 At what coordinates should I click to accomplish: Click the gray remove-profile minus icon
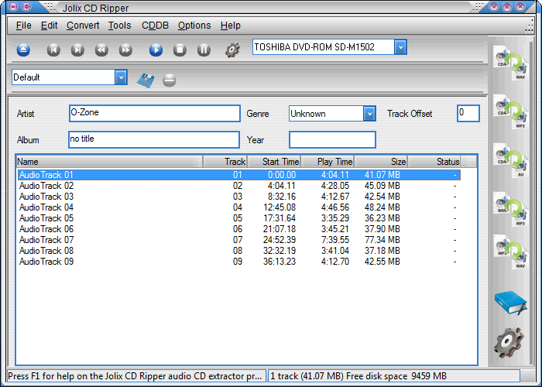[170, 80]
